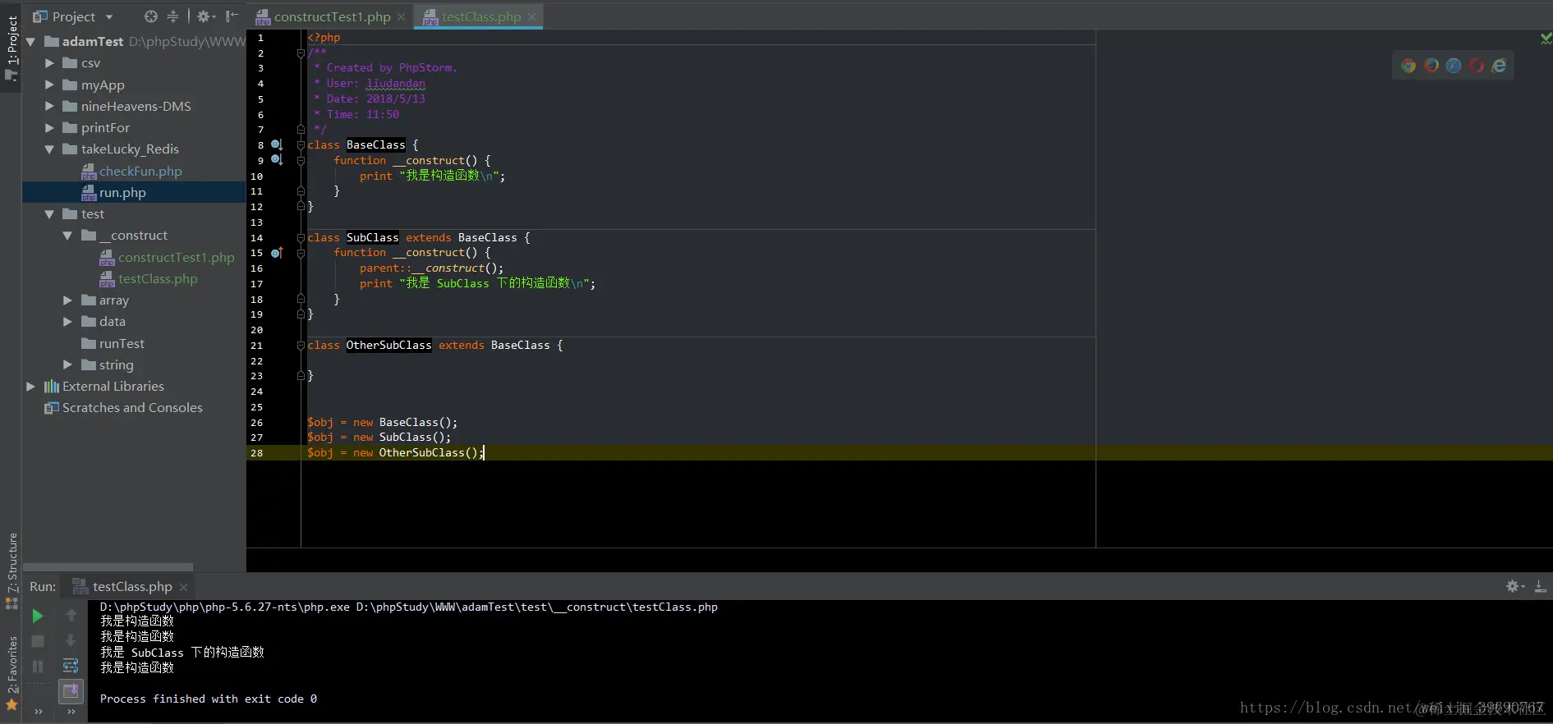Expand the csv folder
Image resolution: width=1553 pixels, height=724 pixels.
(49, 63)
